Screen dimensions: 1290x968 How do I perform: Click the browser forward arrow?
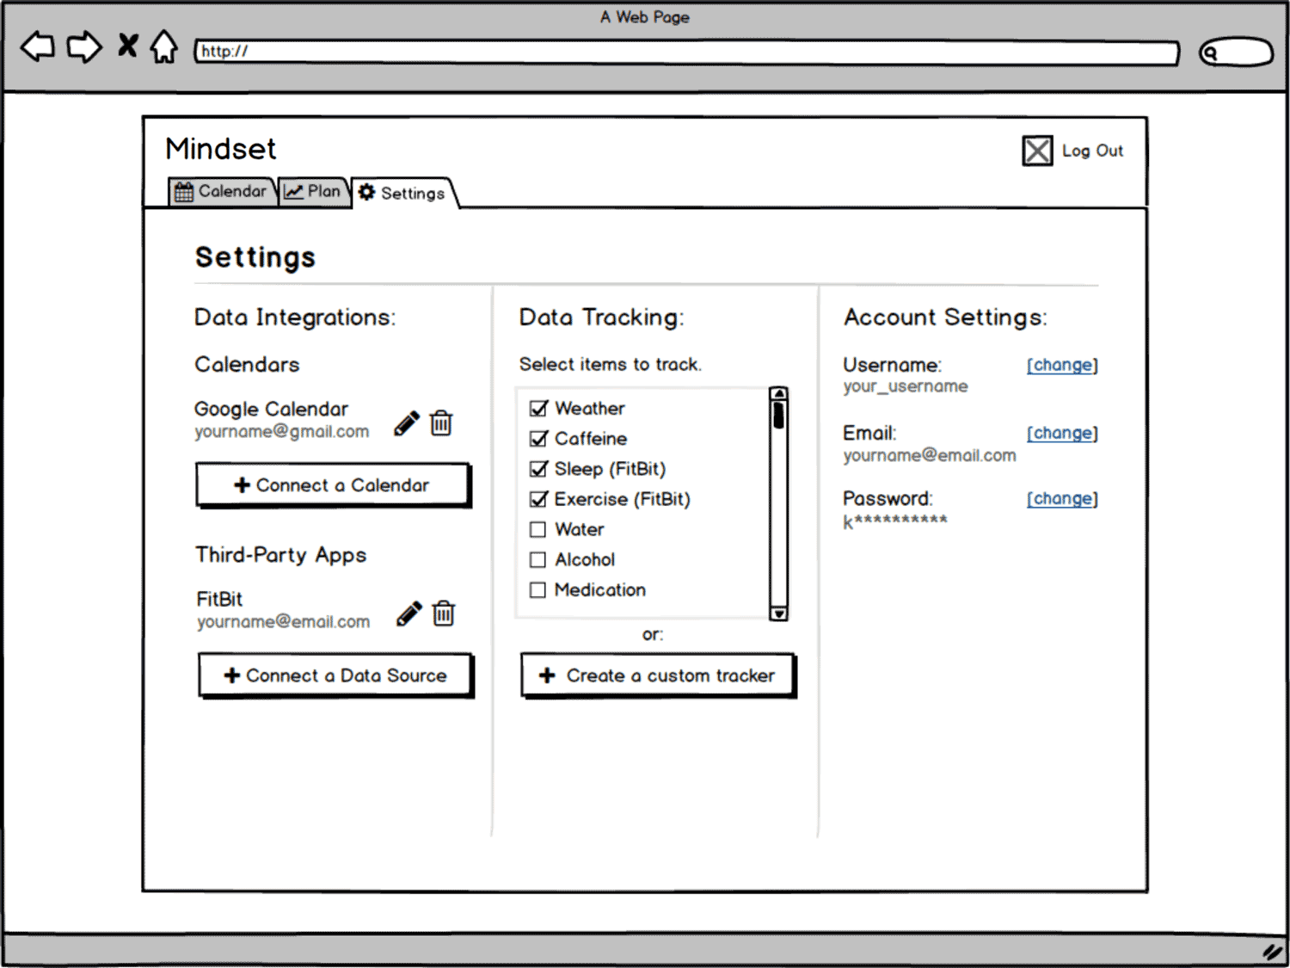[x=84, y=46]
